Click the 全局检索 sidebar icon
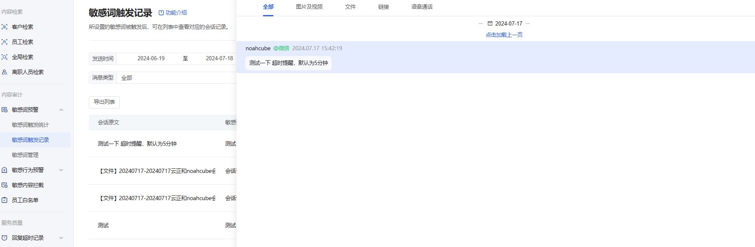This screenshot has height=247, width=755. coord(5,57)
